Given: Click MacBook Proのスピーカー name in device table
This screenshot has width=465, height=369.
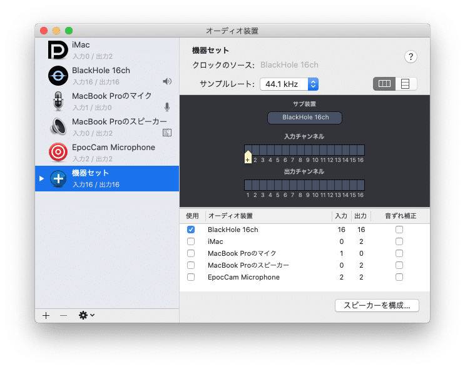Looking at the screenshot, I should pyautogui.click(x=248, y=265).
